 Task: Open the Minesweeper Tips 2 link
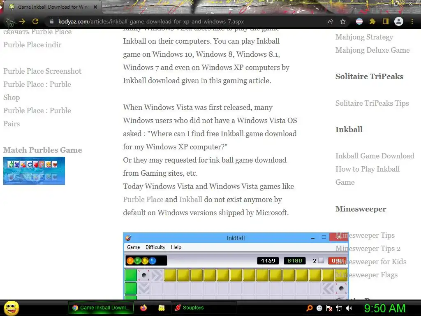pyautogui.click(x=368, y=249)
